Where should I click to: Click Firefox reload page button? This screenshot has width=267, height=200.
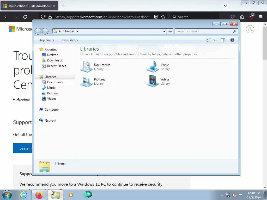[25, 17]
